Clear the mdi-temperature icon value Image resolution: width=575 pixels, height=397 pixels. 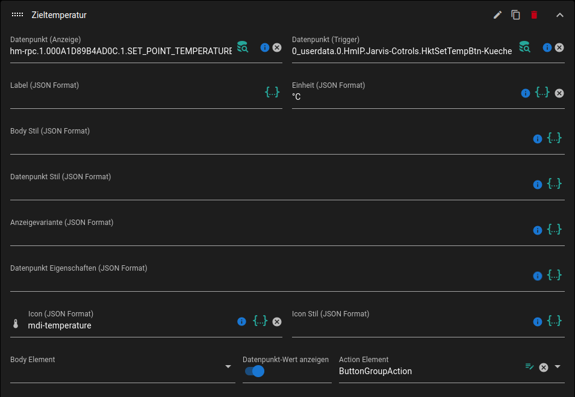click(x=277, y=322)
